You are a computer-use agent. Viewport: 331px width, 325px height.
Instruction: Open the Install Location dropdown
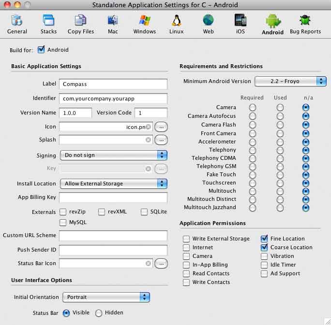(113, 184)
